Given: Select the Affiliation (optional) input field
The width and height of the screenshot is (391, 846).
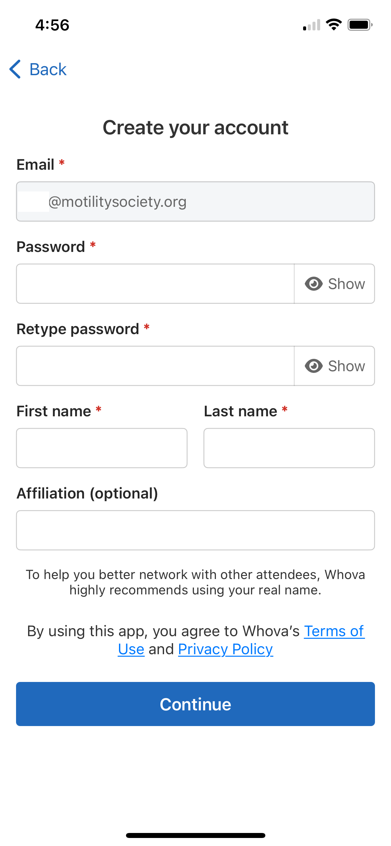Looking at the screenshot, I should click(195, 530).
